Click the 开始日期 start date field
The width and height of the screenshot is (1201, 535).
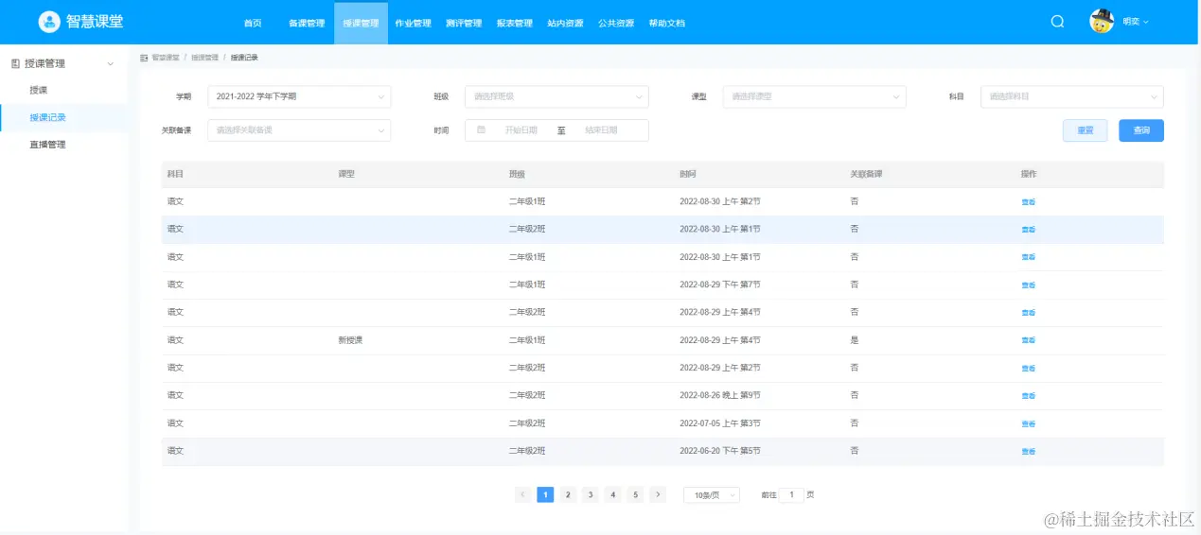[x=521, y=130]
